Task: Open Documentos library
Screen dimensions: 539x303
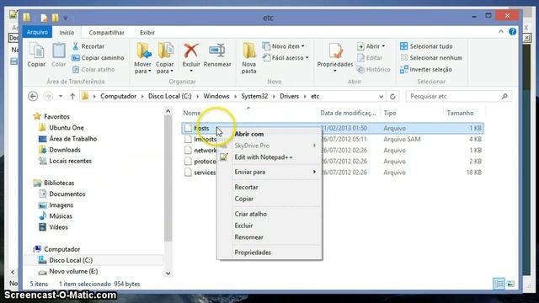Action: (67, 194)
